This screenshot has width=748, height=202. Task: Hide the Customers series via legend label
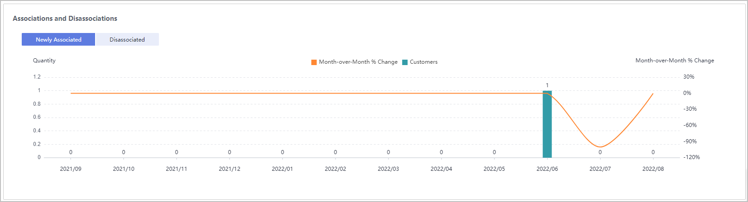click(423, 62)
